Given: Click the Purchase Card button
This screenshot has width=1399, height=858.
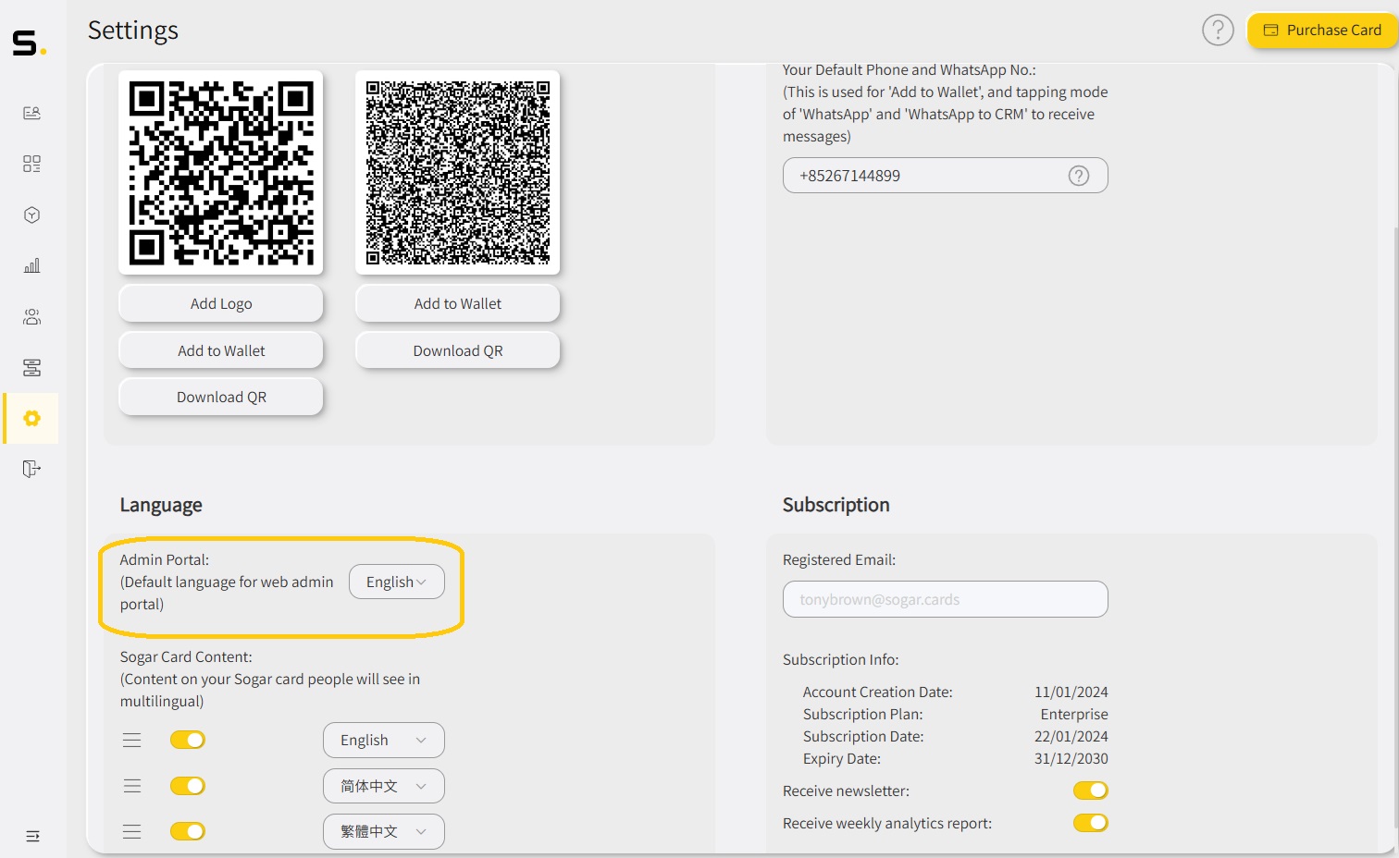Looking at the screenshot, I should tap(1322, 31).
